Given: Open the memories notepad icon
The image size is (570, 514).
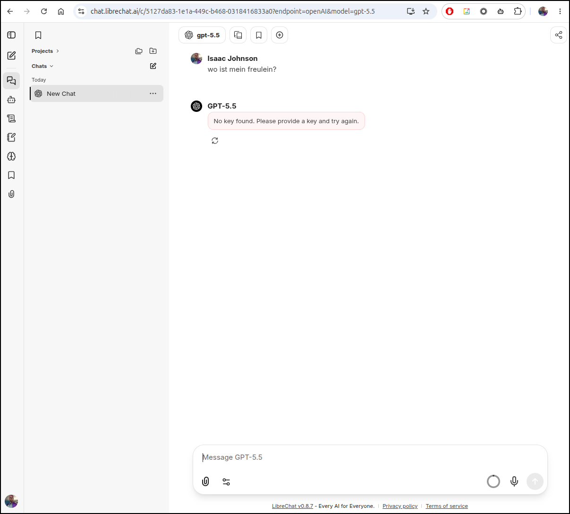Looking at the screenshot, I should [12, 137].
